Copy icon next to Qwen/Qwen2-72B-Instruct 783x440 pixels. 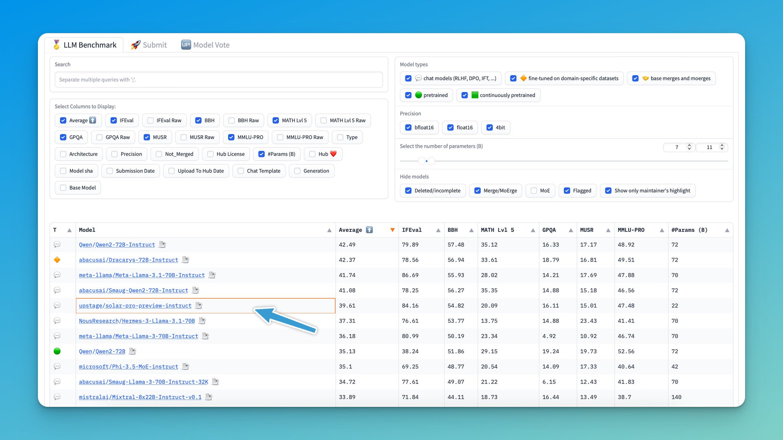[162, 244]
